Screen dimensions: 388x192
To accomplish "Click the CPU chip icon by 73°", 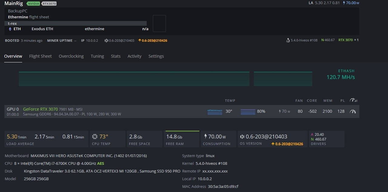I will coord(95,136).
